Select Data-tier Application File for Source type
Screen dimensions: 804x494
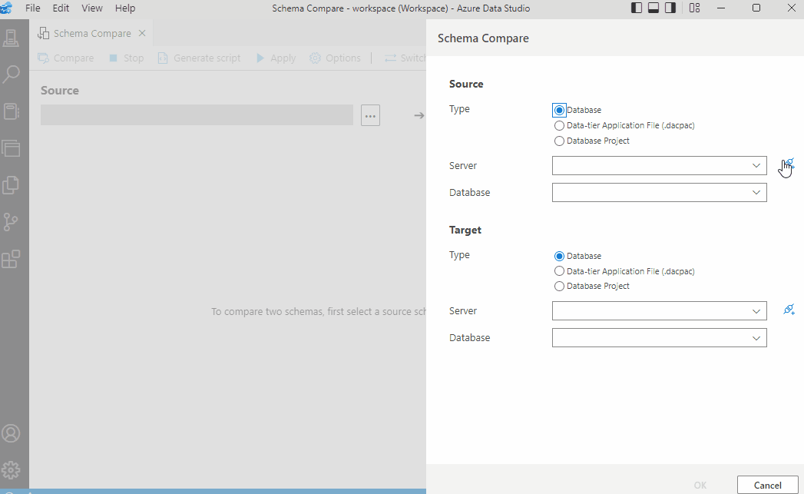[559, 124]
